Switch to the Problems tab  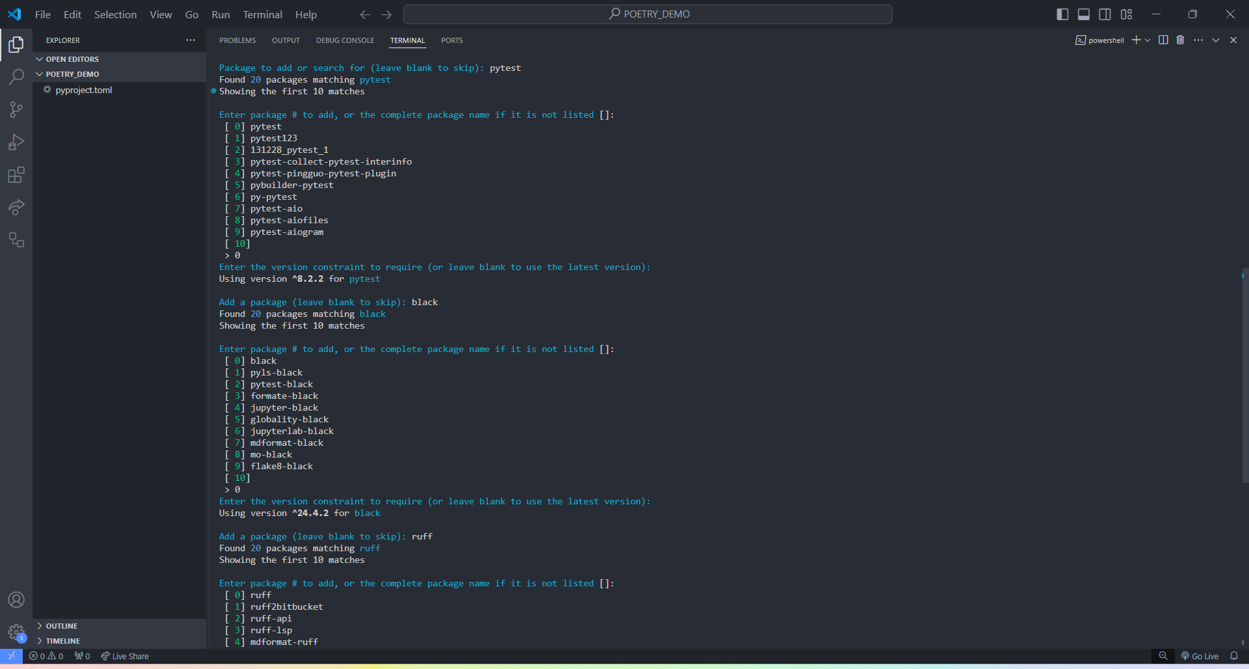(x=237, y=40)
